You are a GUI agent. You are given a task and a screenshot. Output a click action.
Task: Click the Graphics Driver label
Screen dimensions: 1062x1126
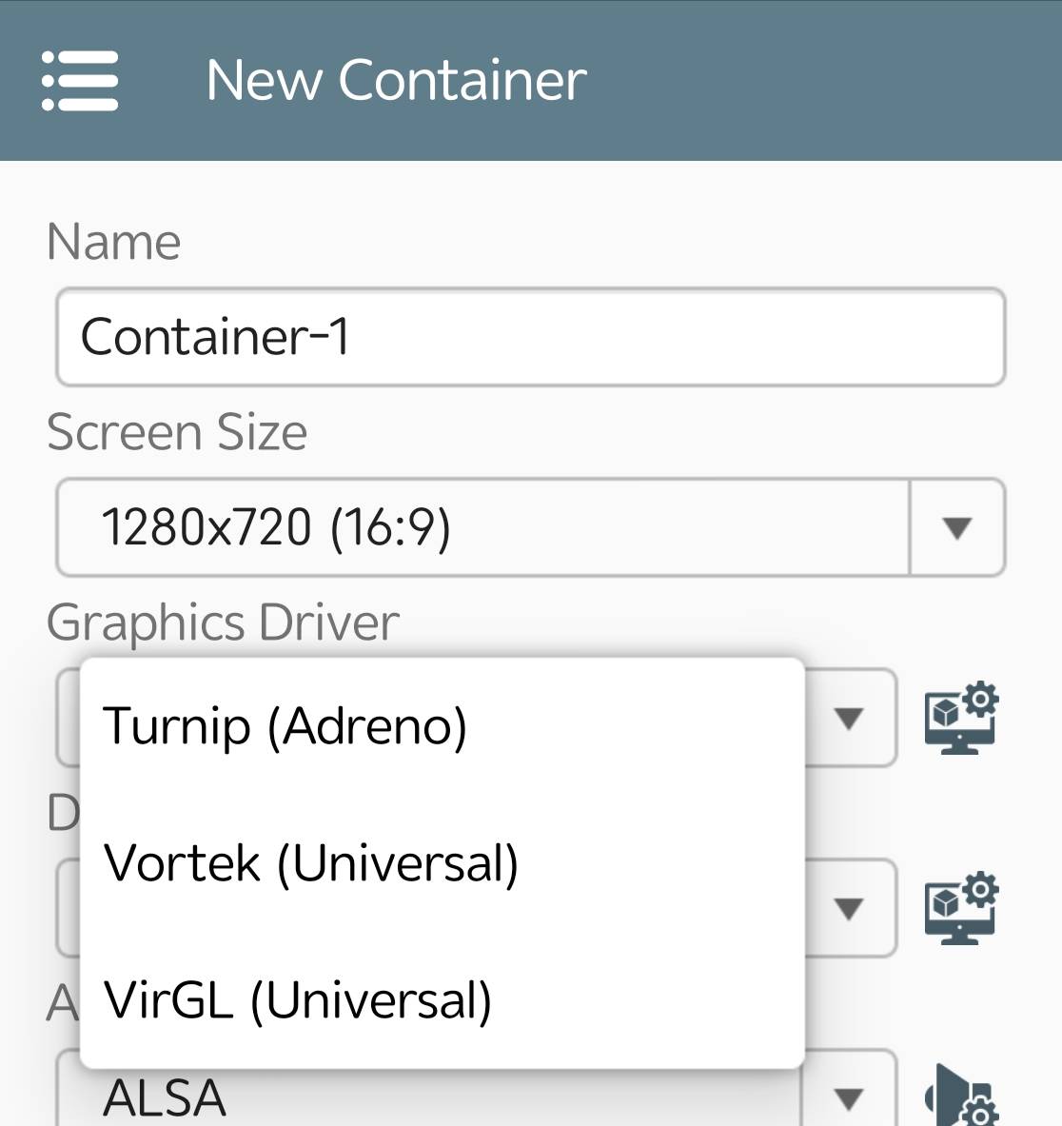223,622
